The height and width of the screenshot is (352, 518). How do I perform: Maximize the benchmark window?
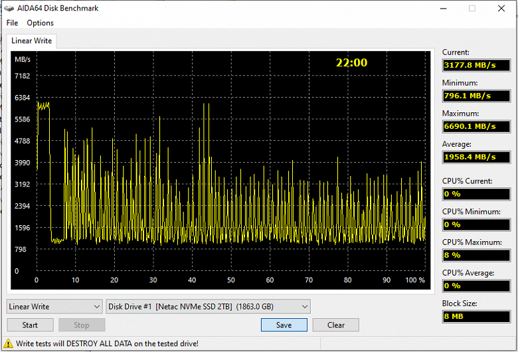(x=472, y=8)
